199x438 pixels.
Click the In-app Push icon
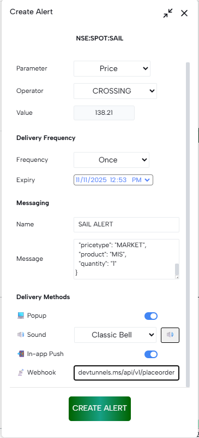pos(21,354)
